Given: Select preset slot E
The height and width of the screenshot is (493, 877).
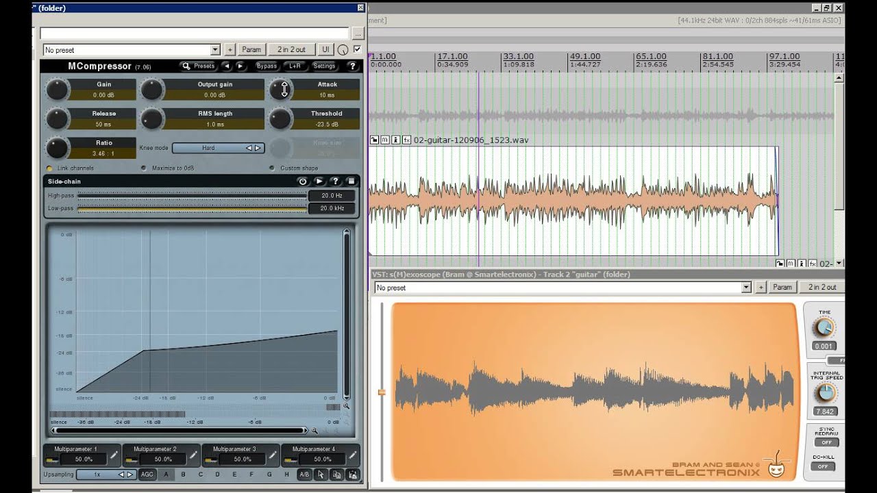Looking at the screenshot, I should pyautogui.click(x=235, y=474).
